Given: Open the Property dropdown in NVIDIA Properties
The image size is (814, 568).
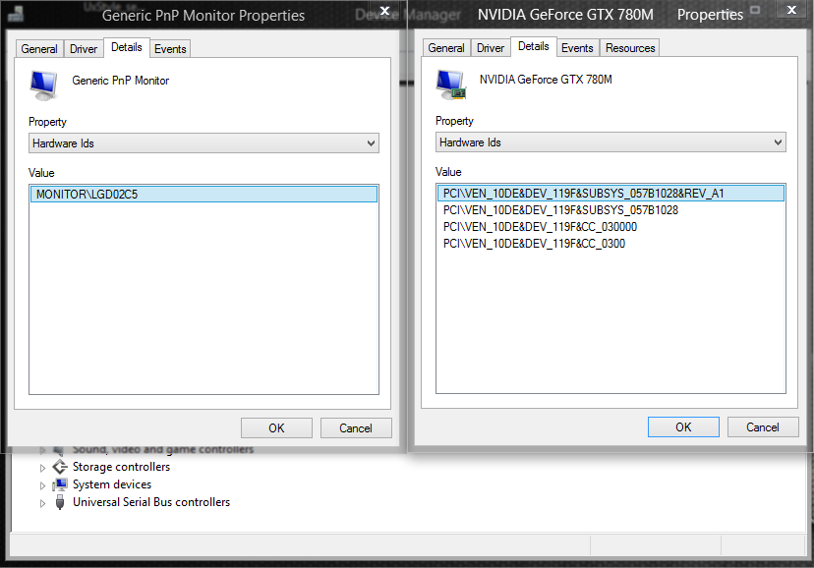Looking at the screenshot, I should click(610, 142).
